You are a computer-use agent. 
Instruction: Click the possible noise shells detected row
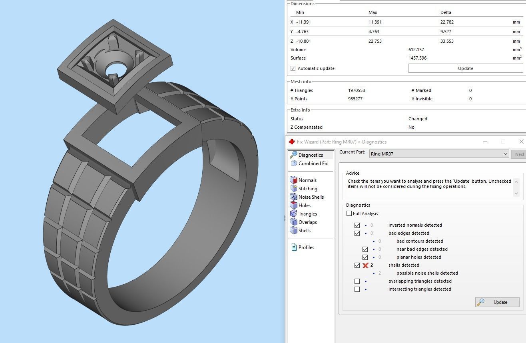pos(427,273)
